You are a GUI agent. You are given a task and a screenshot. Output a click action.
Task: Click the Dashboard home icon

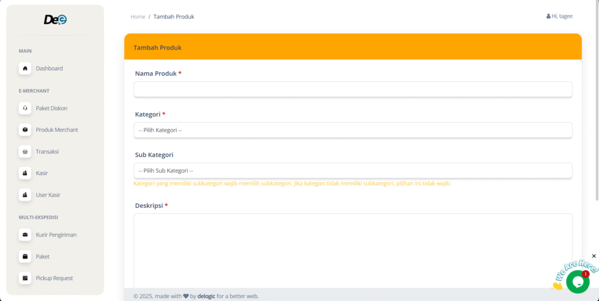tap(25, 68)
